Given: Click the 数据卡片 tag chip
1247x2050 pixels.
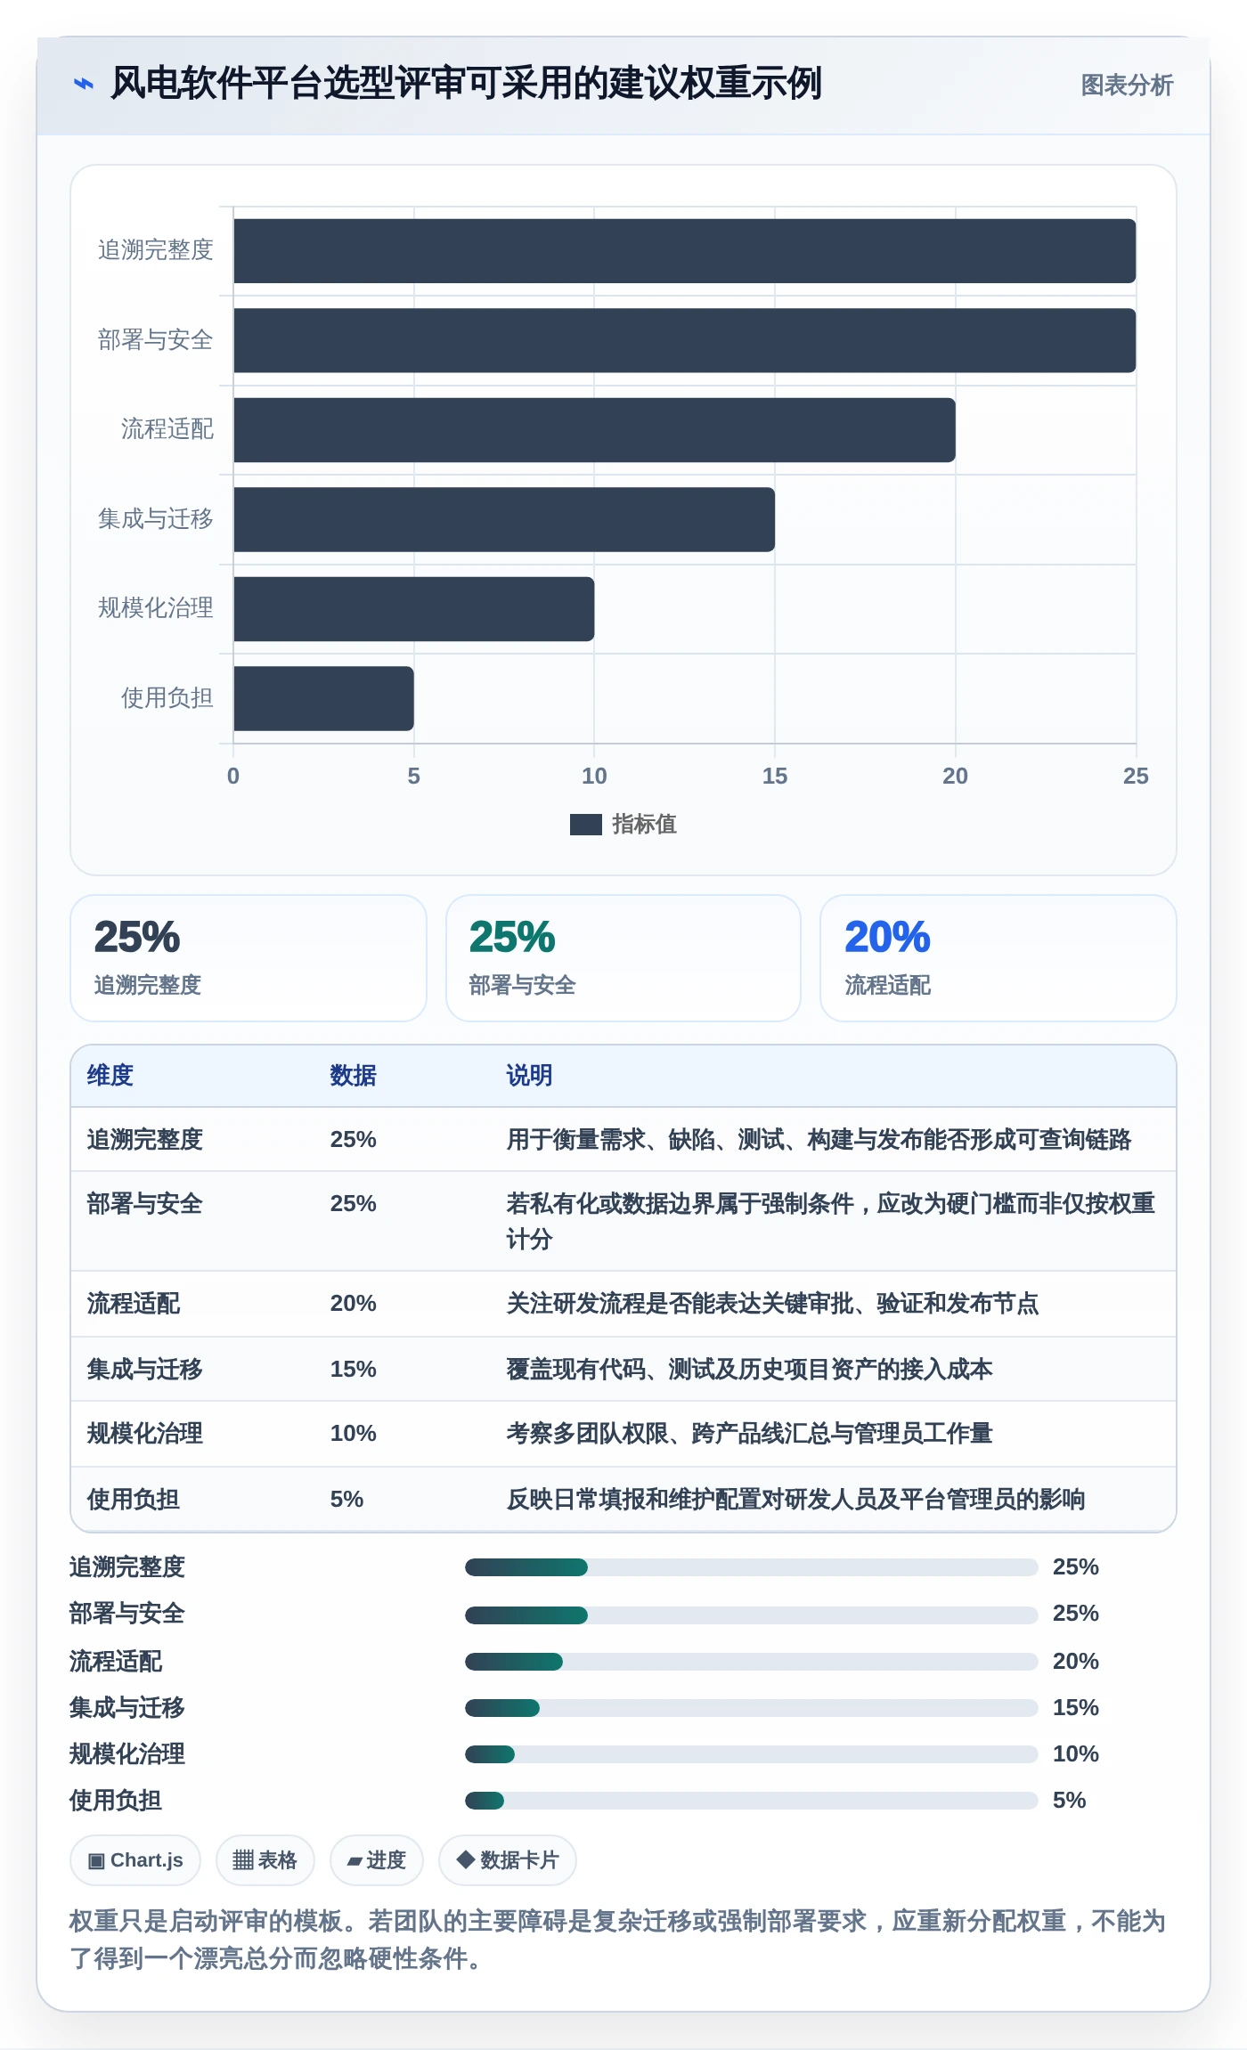Looking at the screenshot, I should point(508,1860).
